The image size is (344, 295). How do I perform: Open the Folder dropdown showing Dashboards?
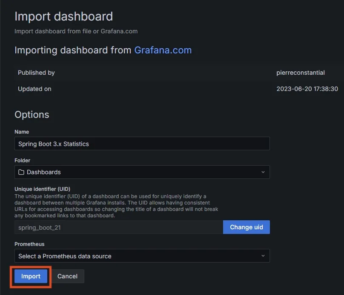coord(142,172)
